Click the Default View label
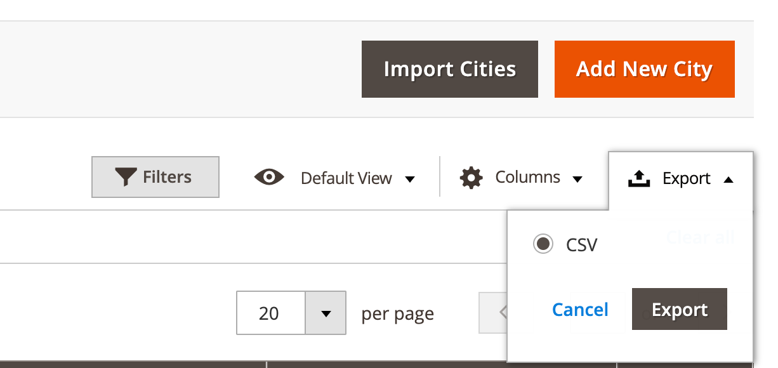Image resolution: width=778 pixels, height=368 pixels. click(346, 178)
